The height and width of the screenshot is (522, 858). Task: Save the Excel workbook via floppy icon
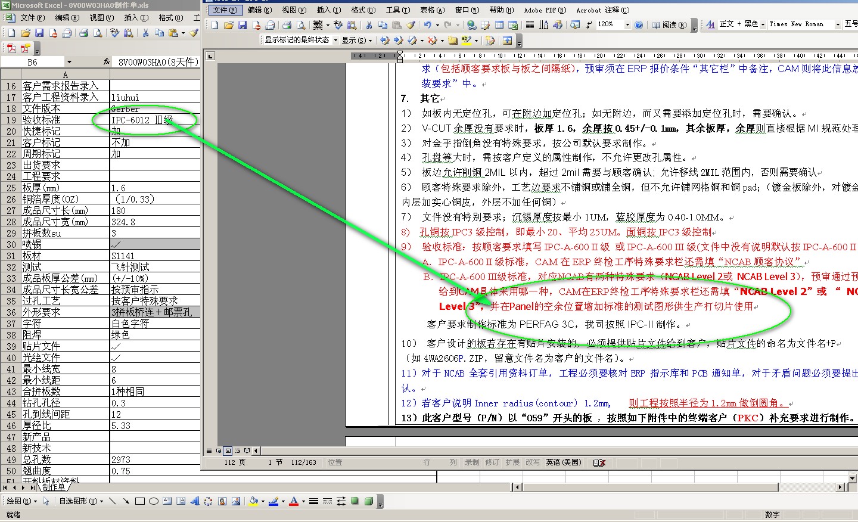(39, 33)
